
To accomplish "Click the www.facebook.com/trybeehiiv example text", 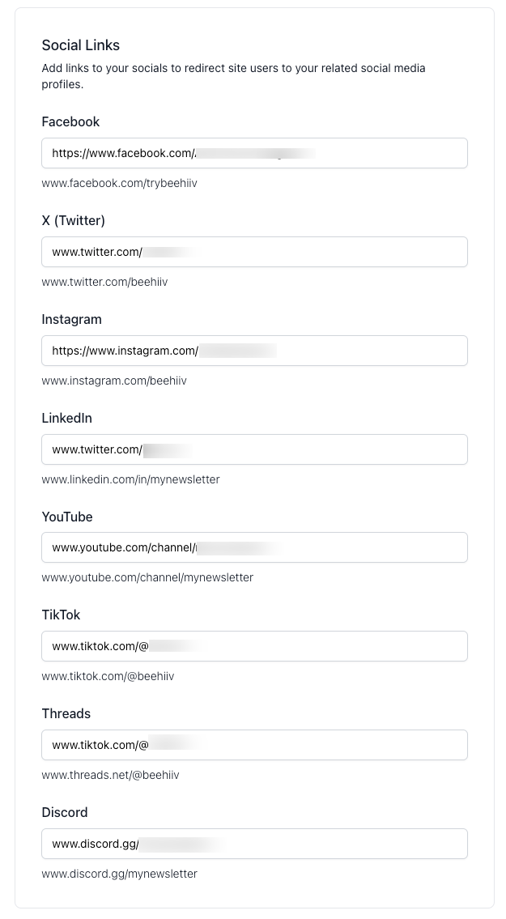I will point(119,184).
